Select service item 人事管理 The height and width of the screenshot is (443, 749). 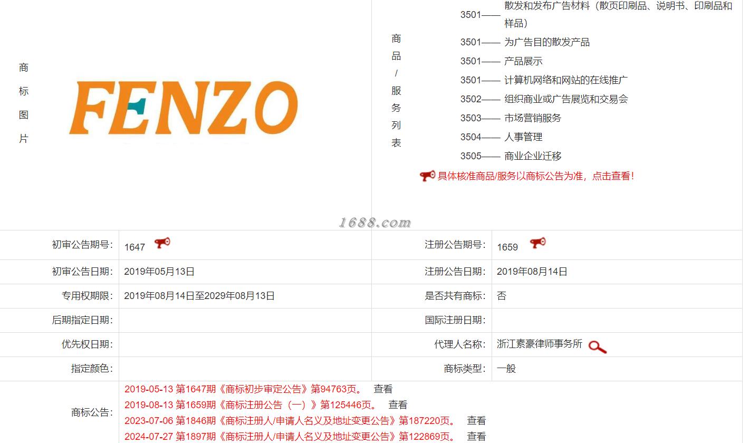523,137
